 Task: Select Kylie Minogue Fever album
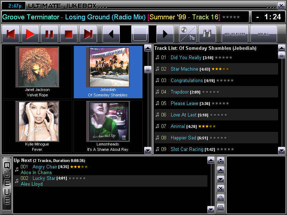[x=38, y=126]
